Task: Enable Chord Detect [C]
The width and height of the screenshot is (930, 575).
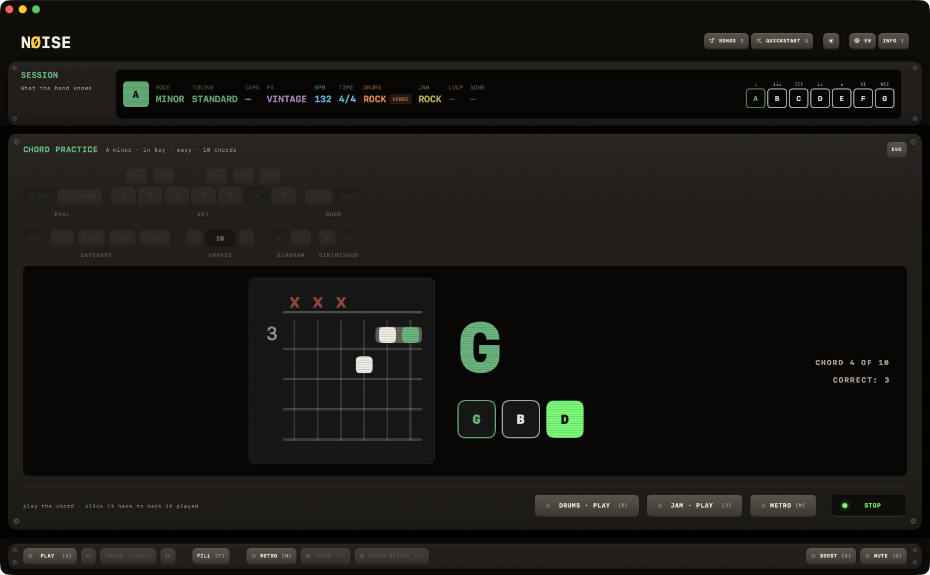Action: coord(392,556)
